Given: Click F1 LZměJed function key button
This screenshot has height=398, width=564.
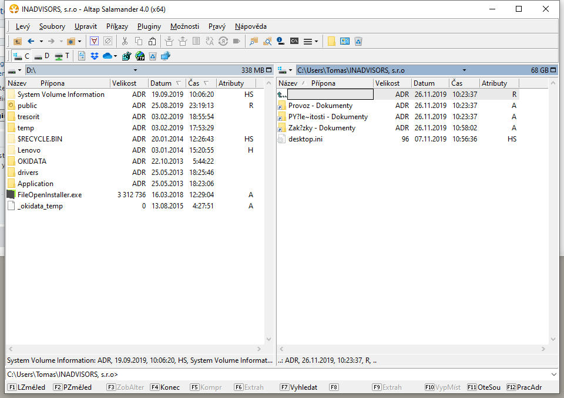Looking at the screenshot, I should 26,387.
